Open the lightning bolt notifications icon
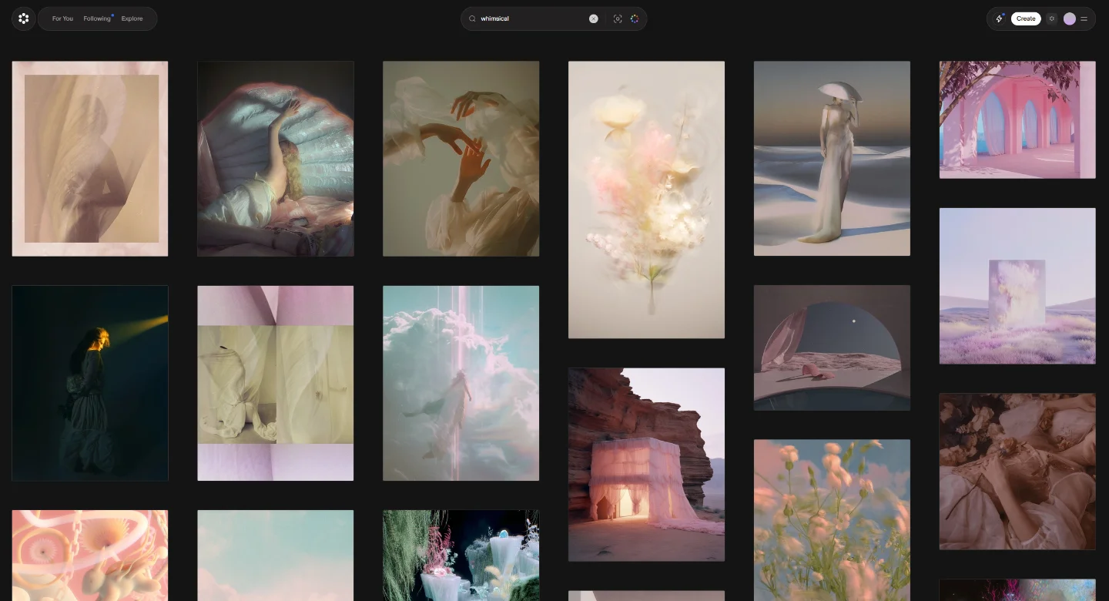Screen dimensions: 1109x601 [x=1000, y=18]
